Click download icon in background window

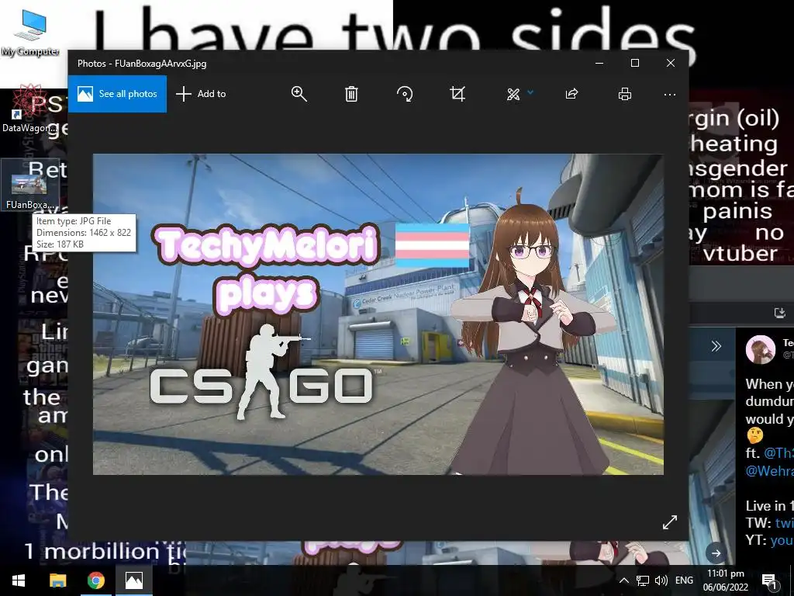[x=780, y=313]
